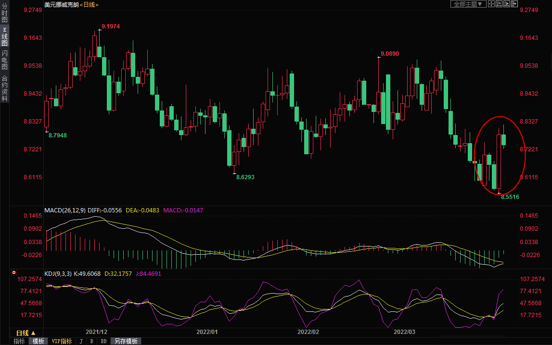This screenshot has height=345, width=552.
Task: Click the MACD(26,12,9) indicator label
Action: [65, 210]
